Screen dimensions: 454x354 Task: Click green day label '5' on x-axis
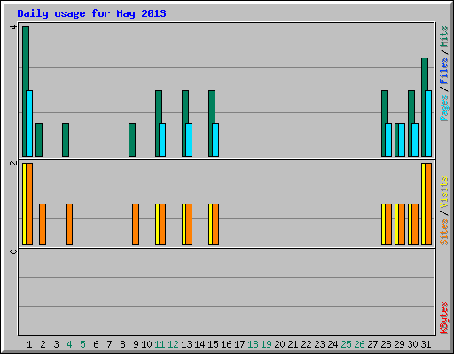(82, 344)
